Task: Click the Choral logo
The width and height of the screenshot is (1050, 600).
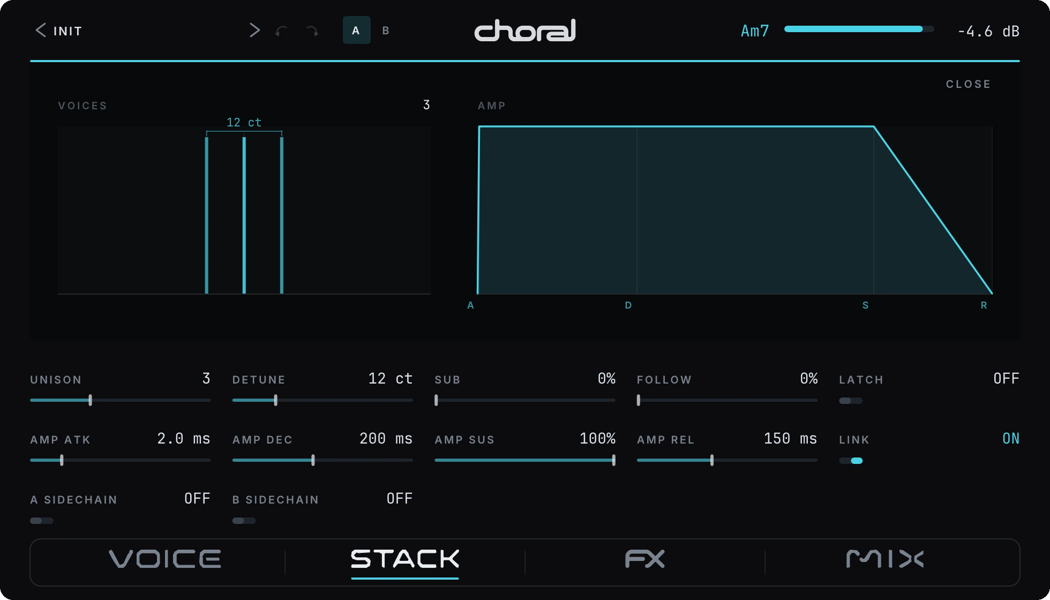Action: [x=525, y=31]
